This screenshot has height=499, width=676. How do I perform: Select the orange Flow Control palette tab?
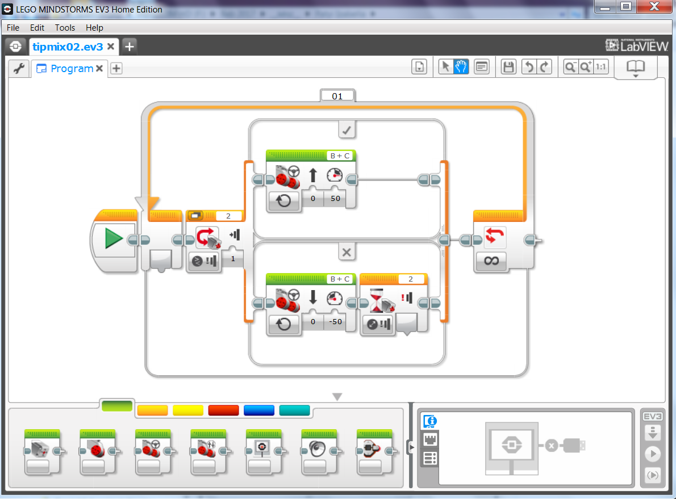(x=153, y=410)
